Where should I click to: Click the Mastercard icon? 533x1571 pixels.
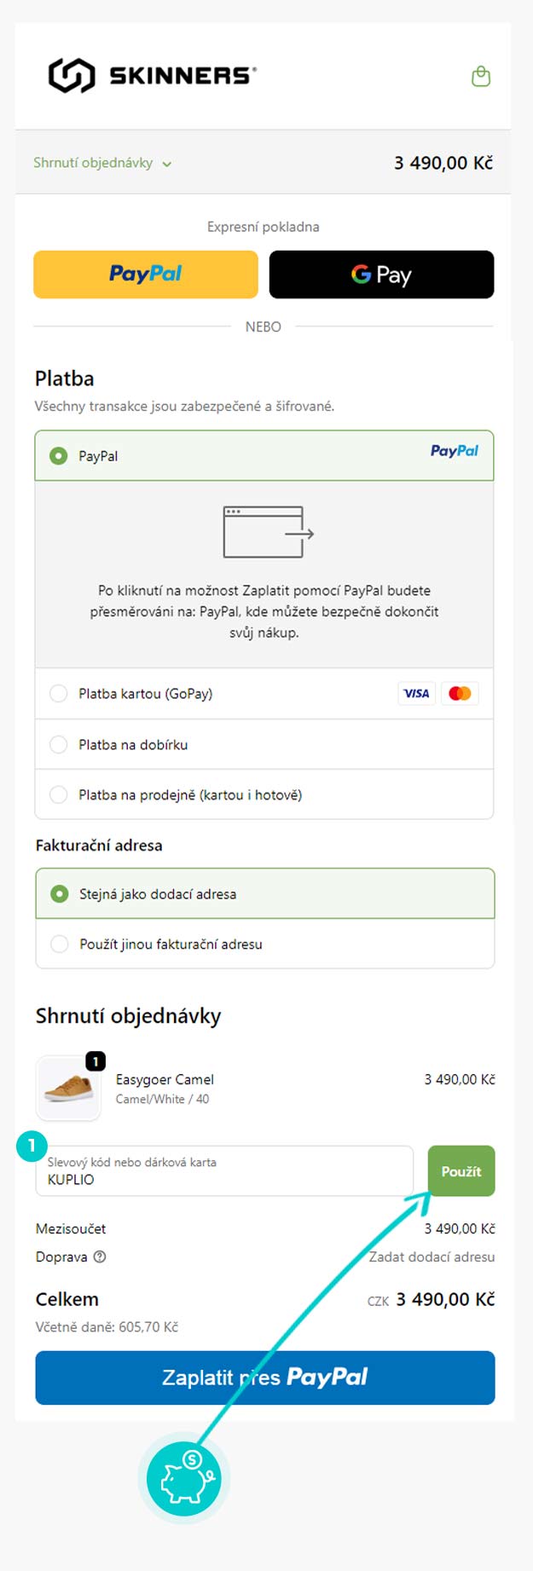click(x=460, y=694)
